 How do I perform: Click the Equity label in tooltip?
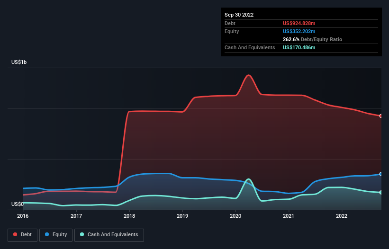coord(232,31)
